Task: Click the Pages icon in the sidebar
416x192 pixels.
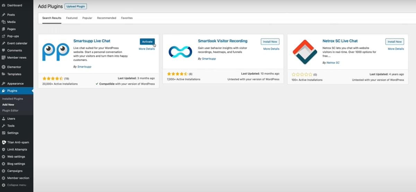Action: (x=3, y=29)
